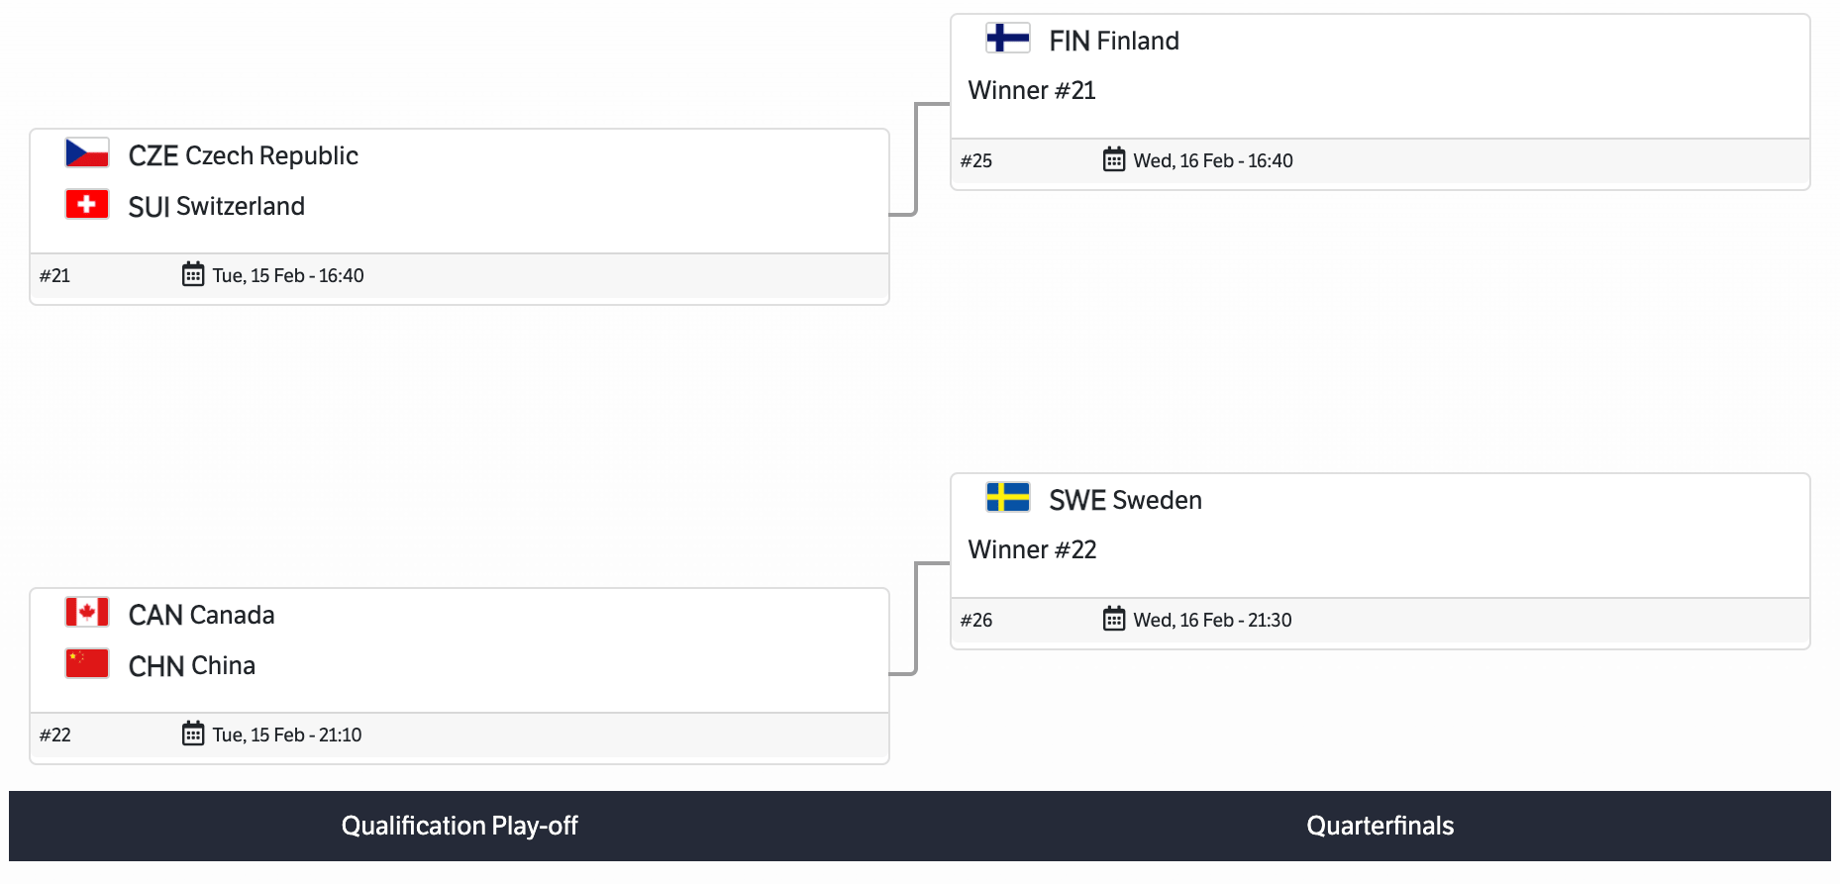
Task: Select the Qualification Play-off header
Action: tap(460, 826)
